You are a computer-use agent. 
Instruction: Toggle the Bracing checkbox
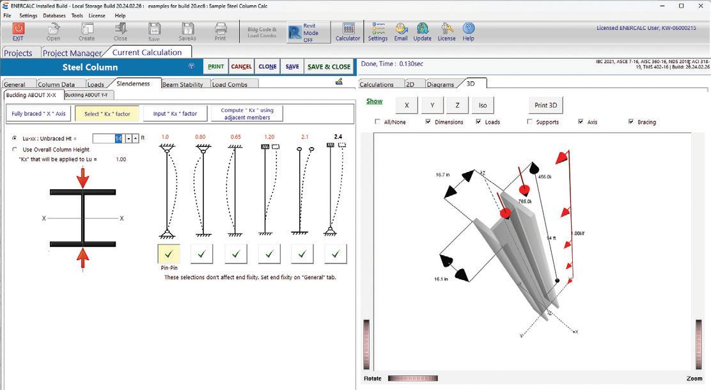[630, 121]
